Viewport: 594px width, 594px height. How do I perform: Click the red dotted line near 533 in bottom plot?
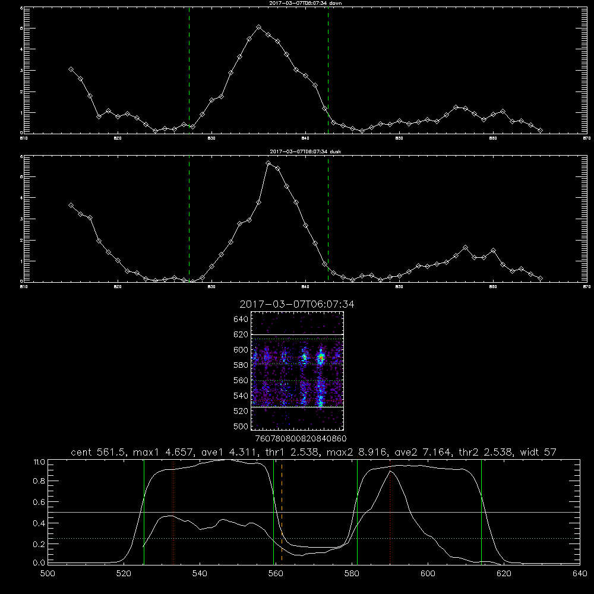(173, 512)
